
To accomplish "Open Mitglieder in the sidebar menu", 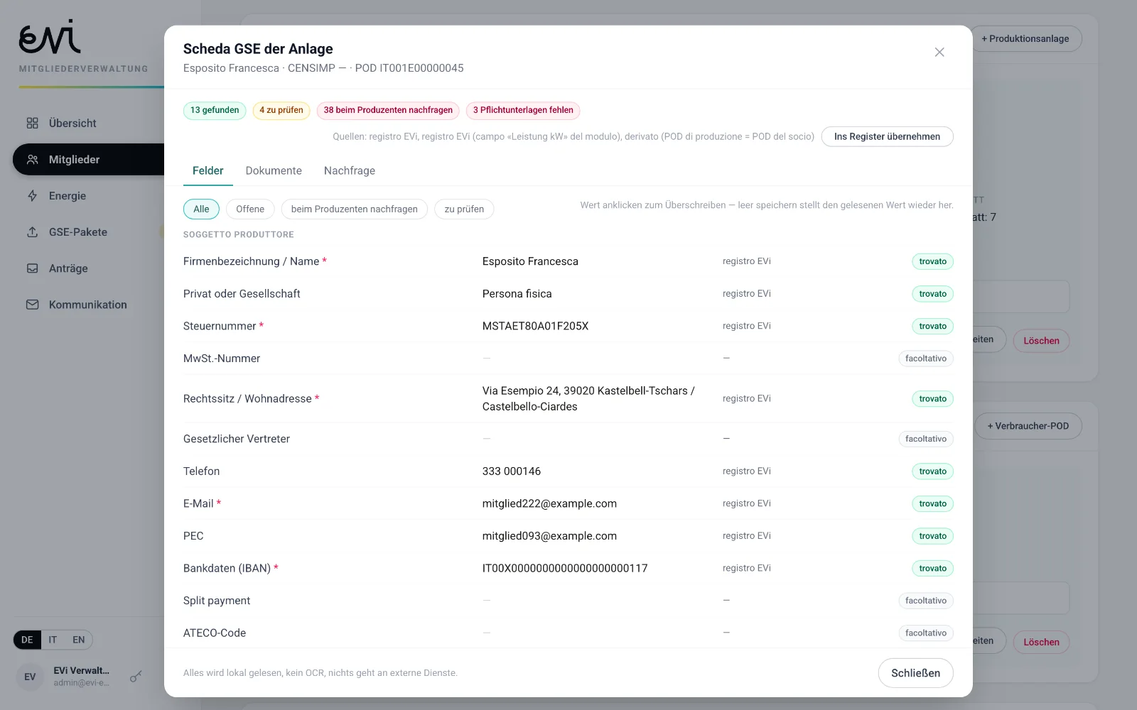I will coord(88,159).
